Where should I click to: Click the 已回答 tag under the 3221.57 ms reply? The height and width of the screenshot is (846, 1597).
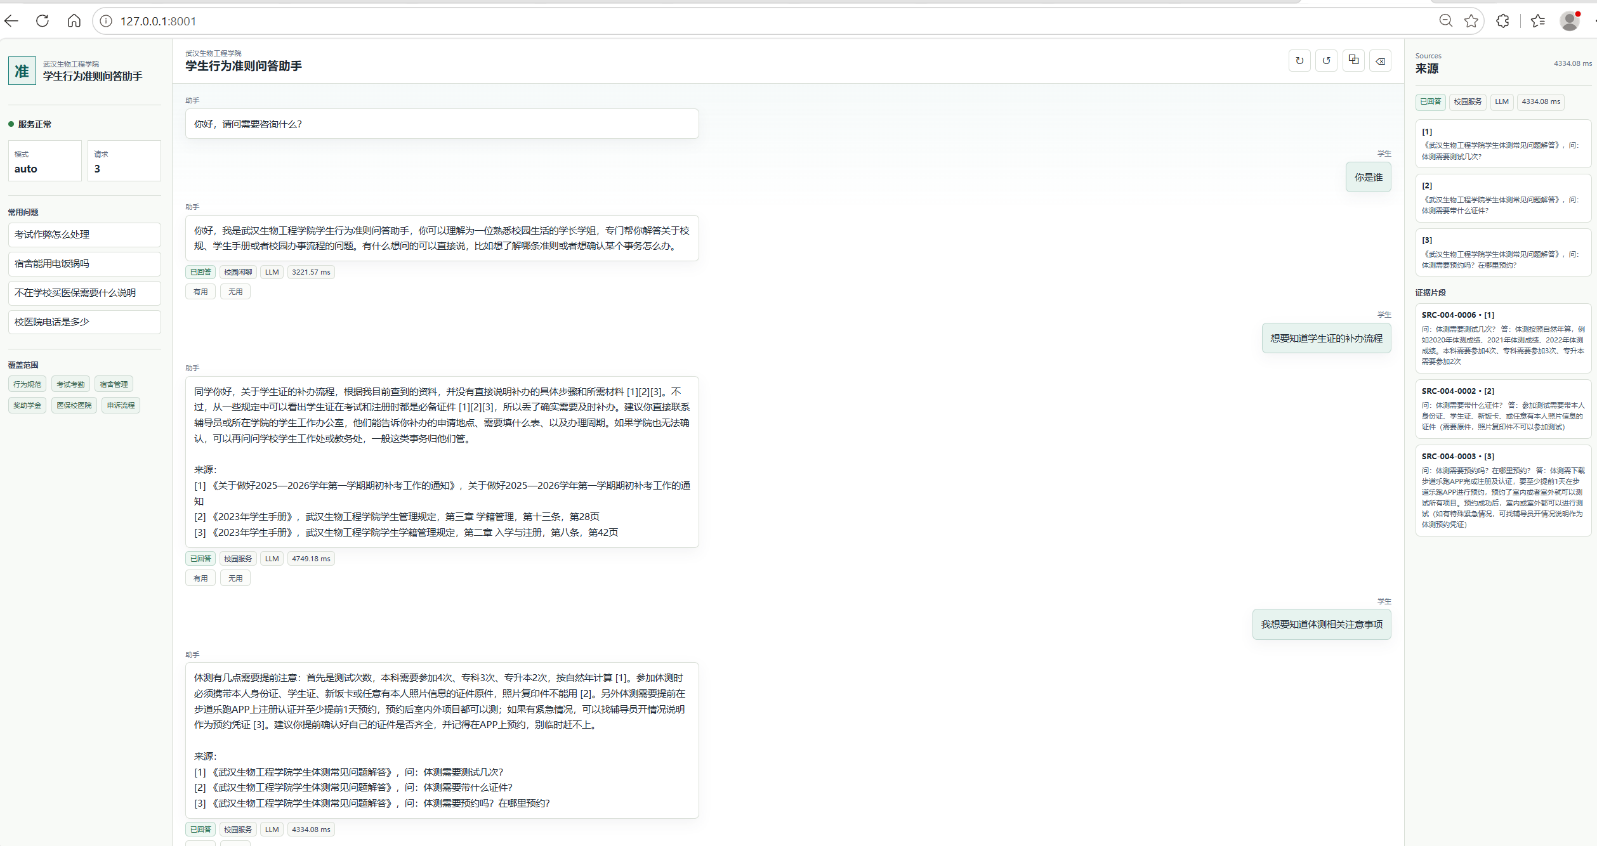(200, 272)
